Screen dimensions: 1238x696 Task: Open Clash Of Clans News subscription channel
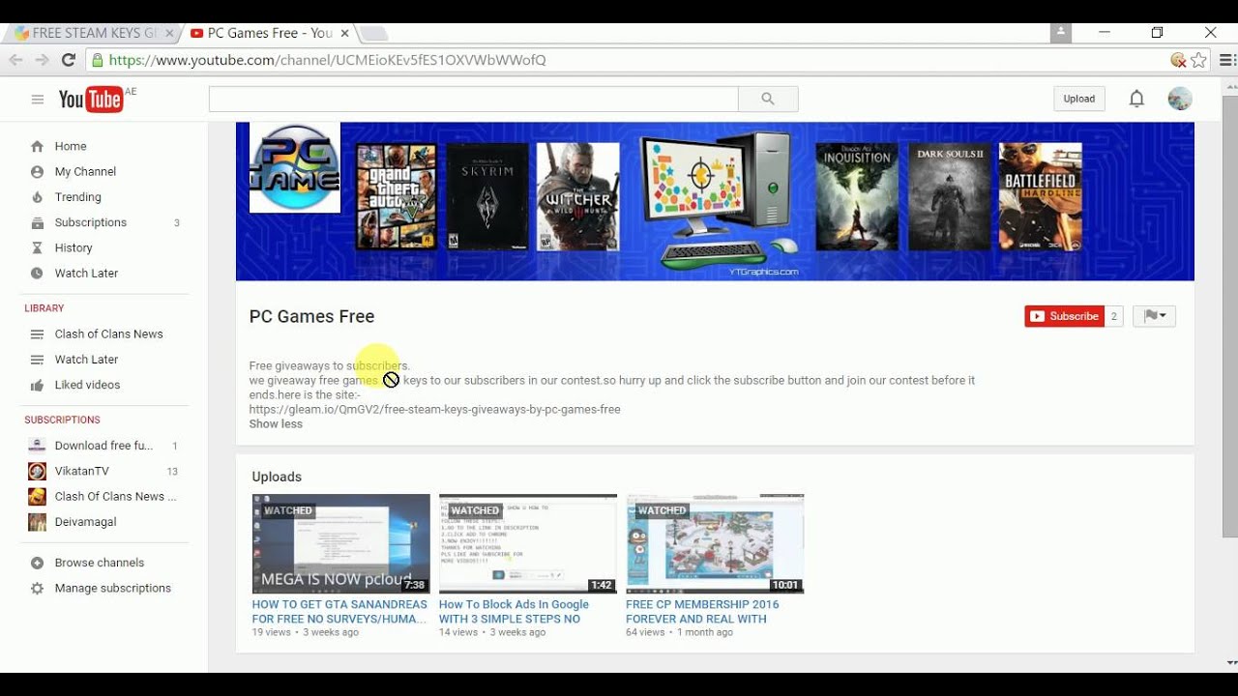[x=115, y=496]
